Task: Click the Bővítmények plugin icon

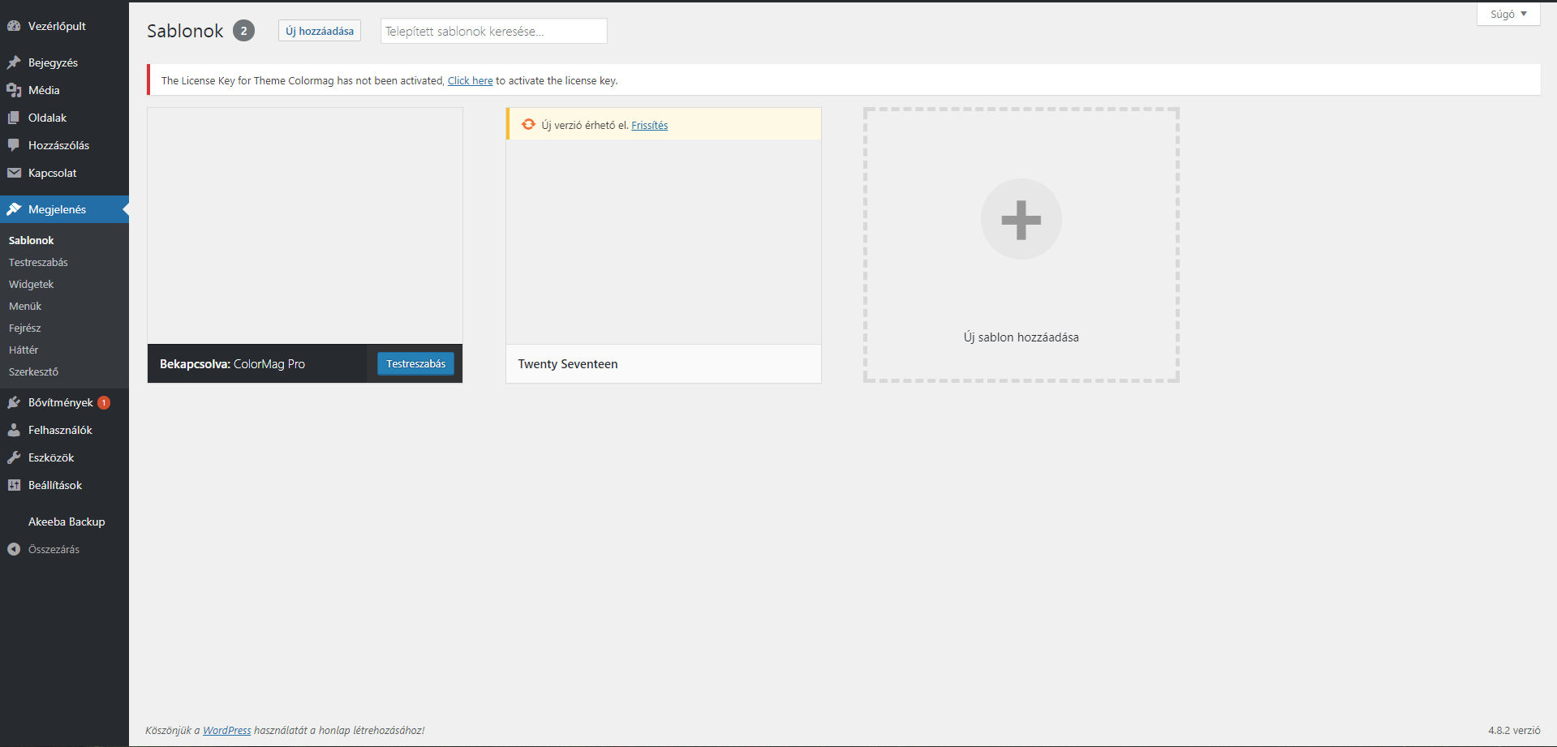Action: click(x=14, y=402)
